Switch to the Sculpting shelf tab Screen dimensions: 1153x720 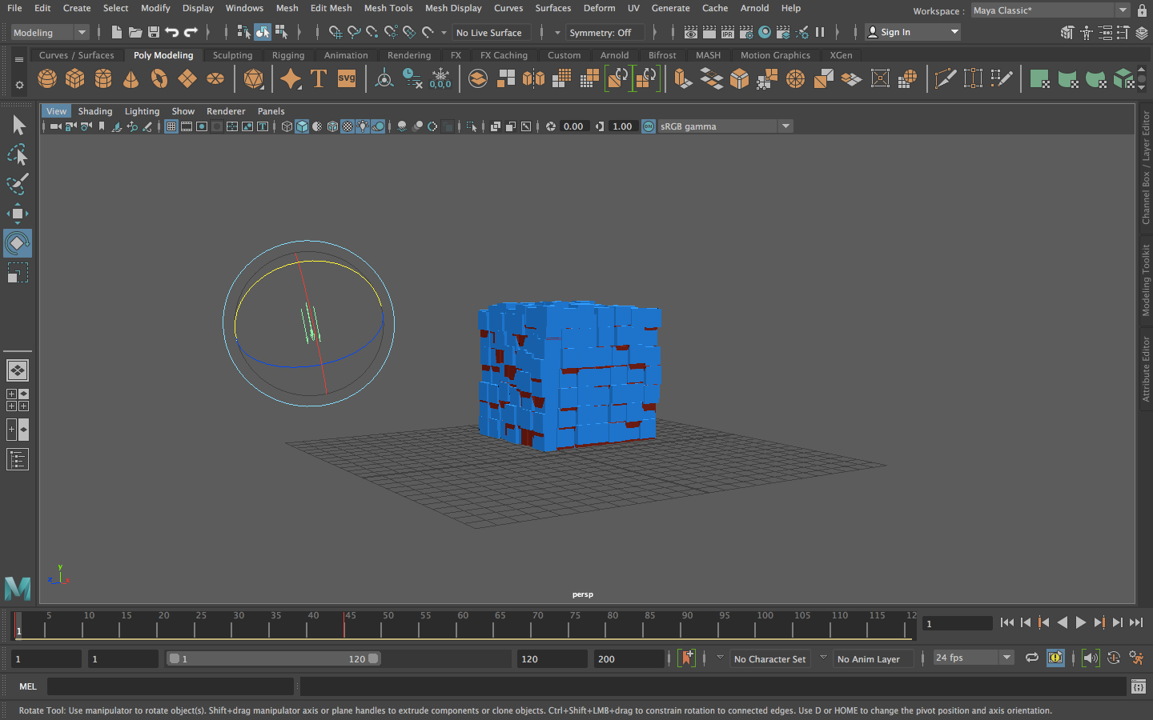click(232, 55)
